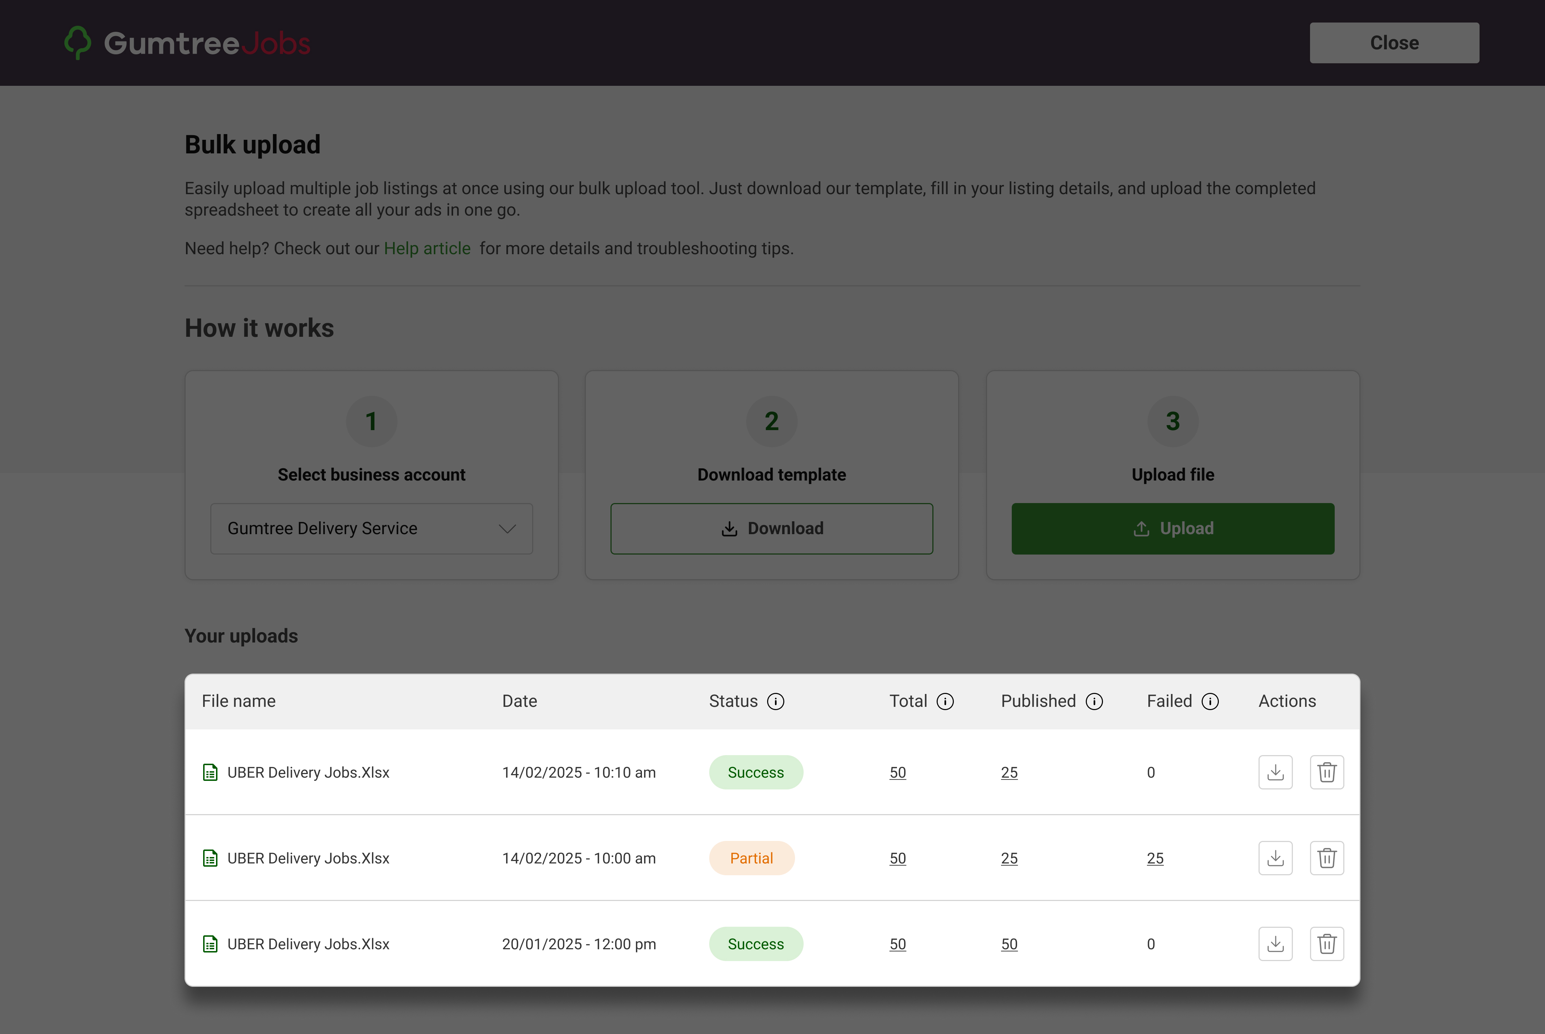Click file icon of the 20/01/2025 row
This screenshot has height=1034, width=1545.
(210, 944)
